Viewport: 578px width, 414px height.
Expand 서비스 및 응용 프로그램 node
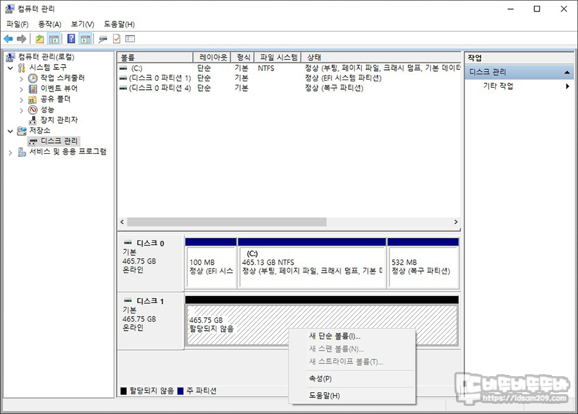pos(10,153)
